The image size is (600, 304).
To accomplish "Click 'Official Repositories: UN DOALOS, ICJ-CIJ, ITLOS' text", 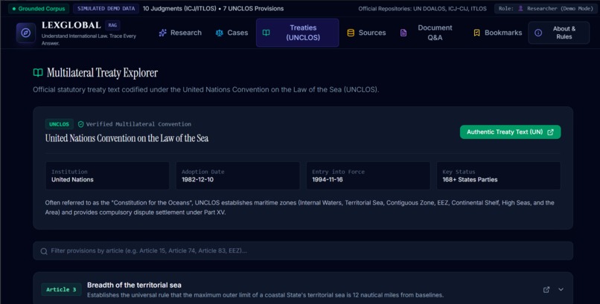I will point(422,8).
